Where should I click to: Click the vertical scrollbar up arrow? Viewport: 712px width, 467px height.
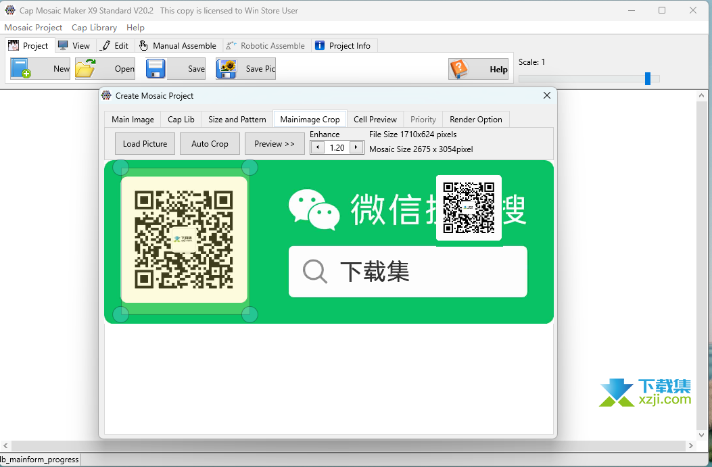[x=702, y=96]
